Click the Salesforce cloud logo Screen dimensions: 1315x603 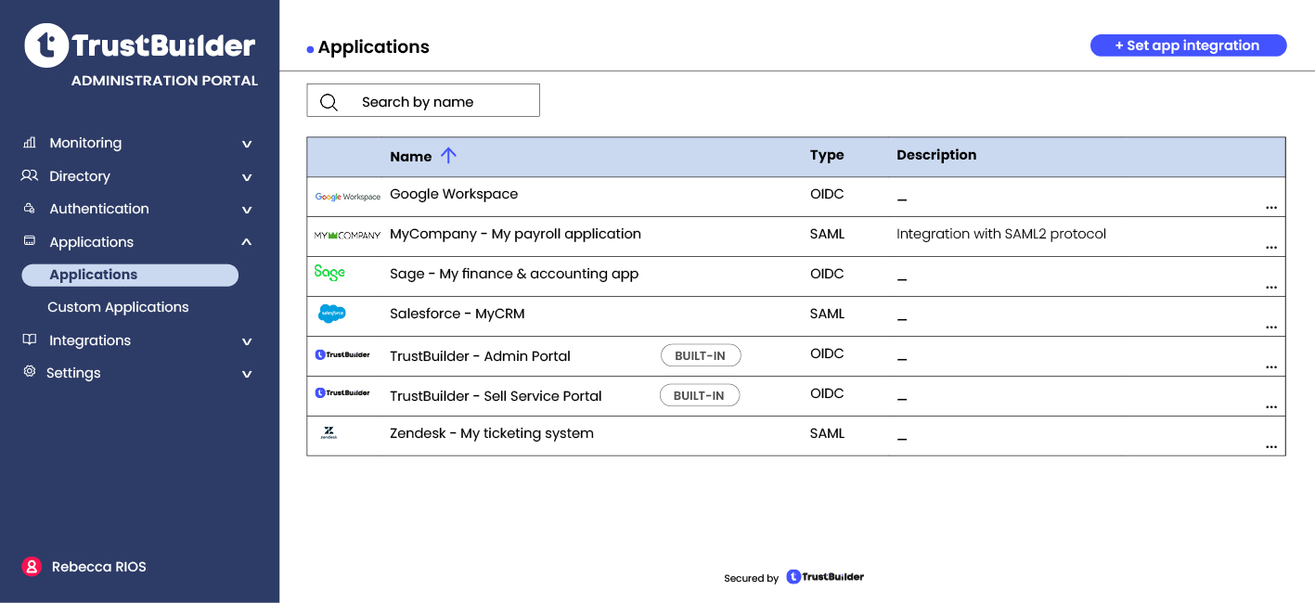click(332, 314)
